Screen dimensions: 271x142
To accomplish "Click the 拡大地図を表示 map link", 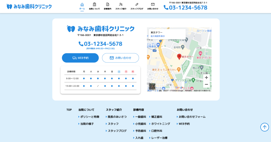I will tap(158, 36).
